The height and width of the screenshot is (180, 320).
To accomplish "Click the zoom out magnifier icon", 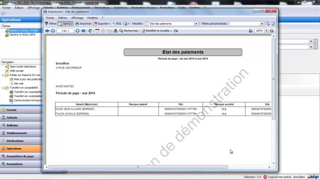I will [x=251, y=30].
